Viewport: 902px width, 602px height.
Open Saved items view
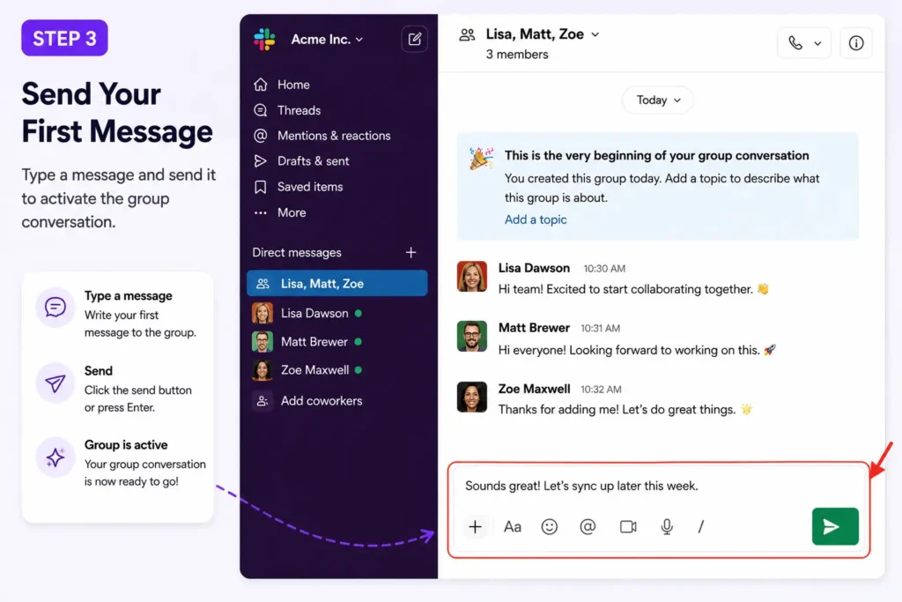point(310,187)
